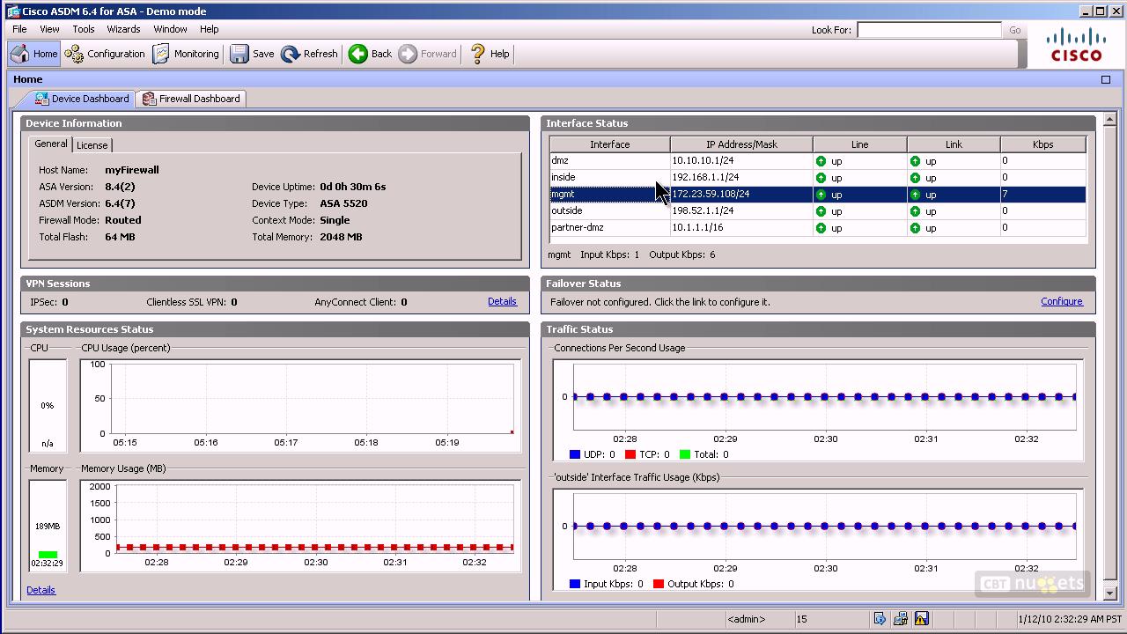
Task: Open the Window menu
Action: (x=170, y=29)
